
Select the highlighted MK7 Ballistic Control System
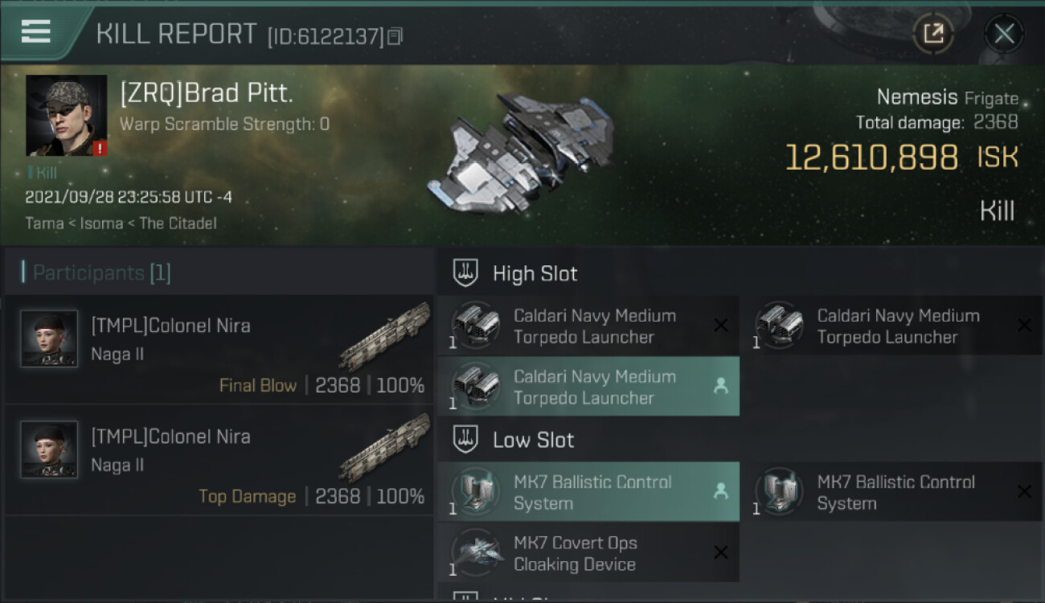pyautogui.click(x=588, y=492)
